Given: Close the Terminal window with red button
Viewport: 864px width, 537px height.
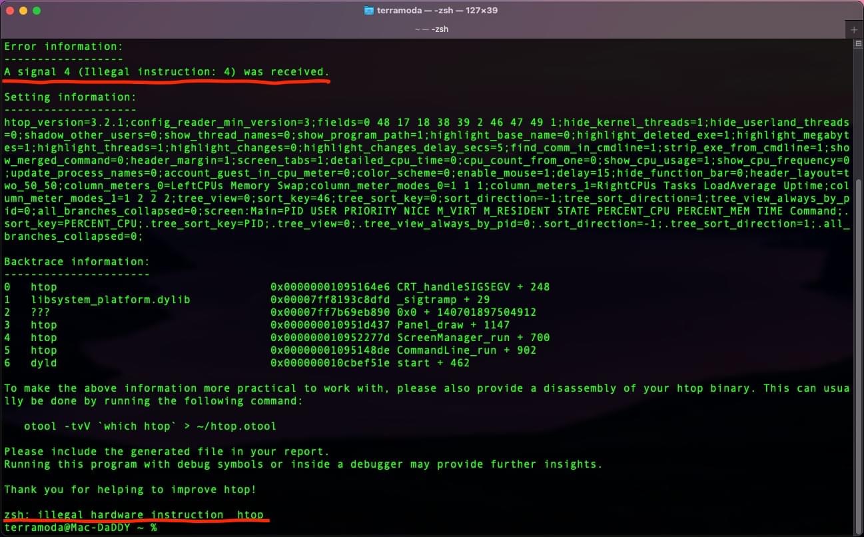Looking at the screenshot, I should coord(10,11).
